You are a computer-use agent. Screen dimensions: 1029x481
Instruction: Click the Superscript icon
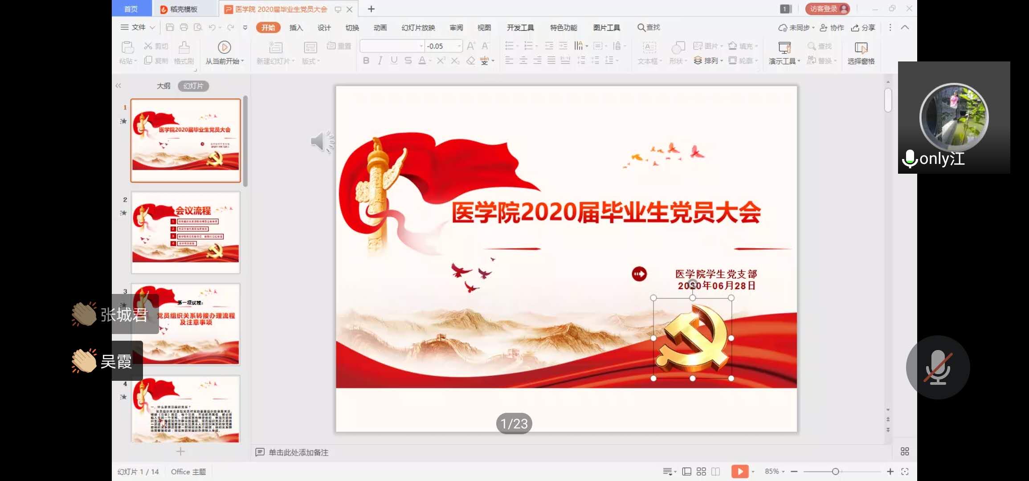click(x=441, y=60)
